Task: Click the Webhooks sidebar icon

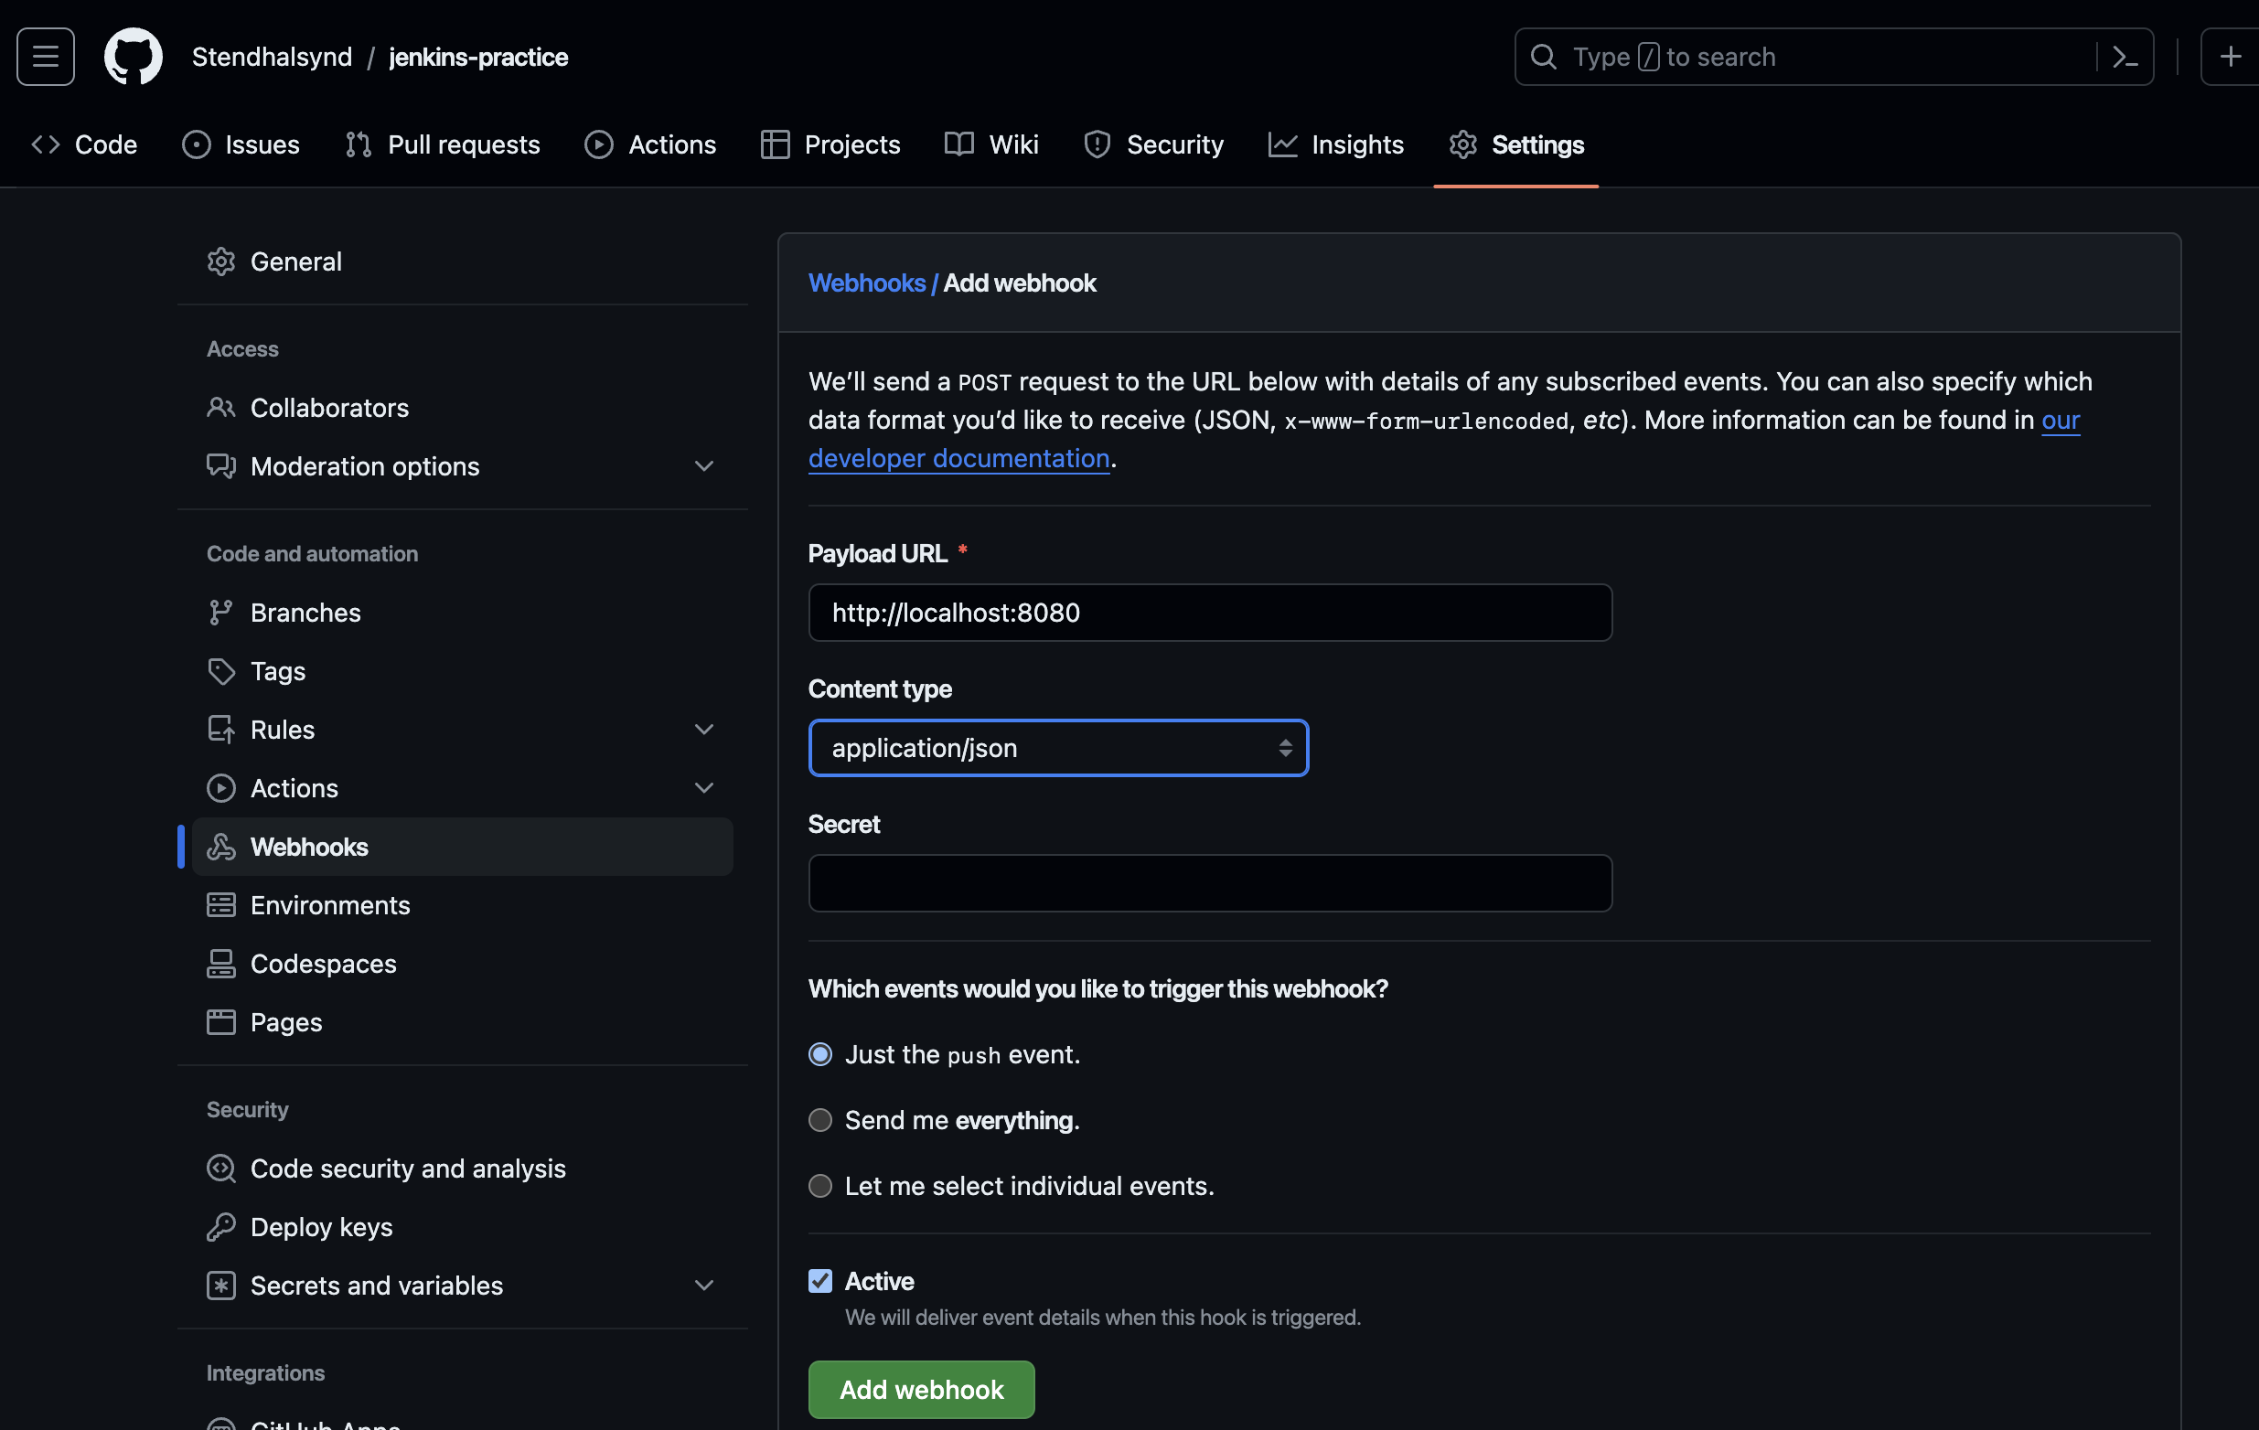Action: [x=220, y=847]
